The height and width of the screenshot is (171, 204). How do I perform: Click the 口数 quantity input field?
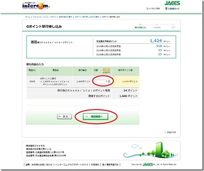102,81
